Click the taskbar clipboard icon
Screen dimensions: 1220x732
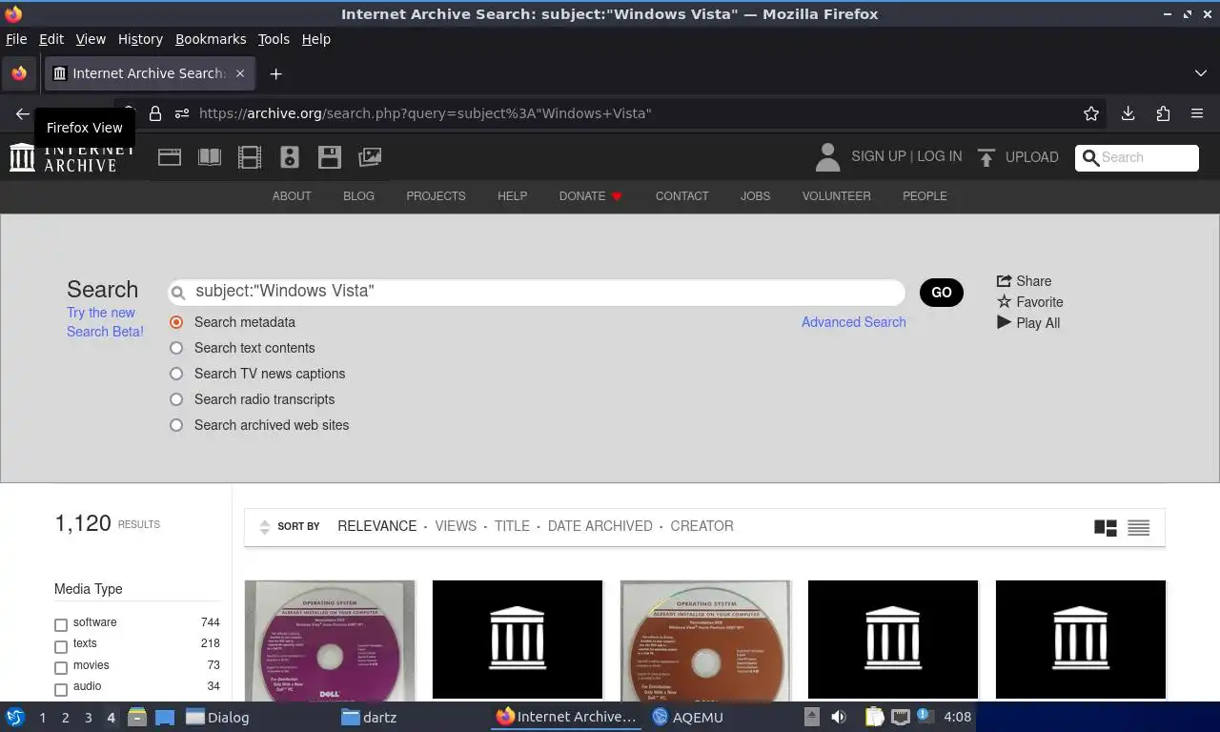point(875,717)
